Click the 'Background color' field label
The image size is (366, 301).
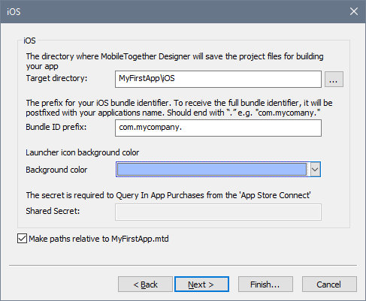(56, 170)
